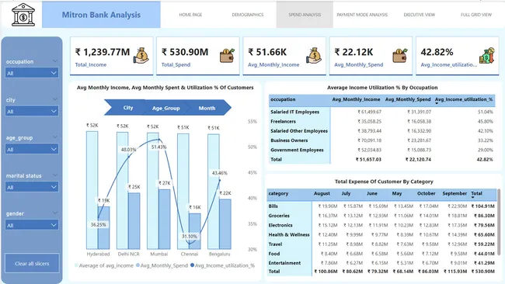Click the Mitron Bank logo icon
This screenshot has height=284, width=505.
(23, 15)
